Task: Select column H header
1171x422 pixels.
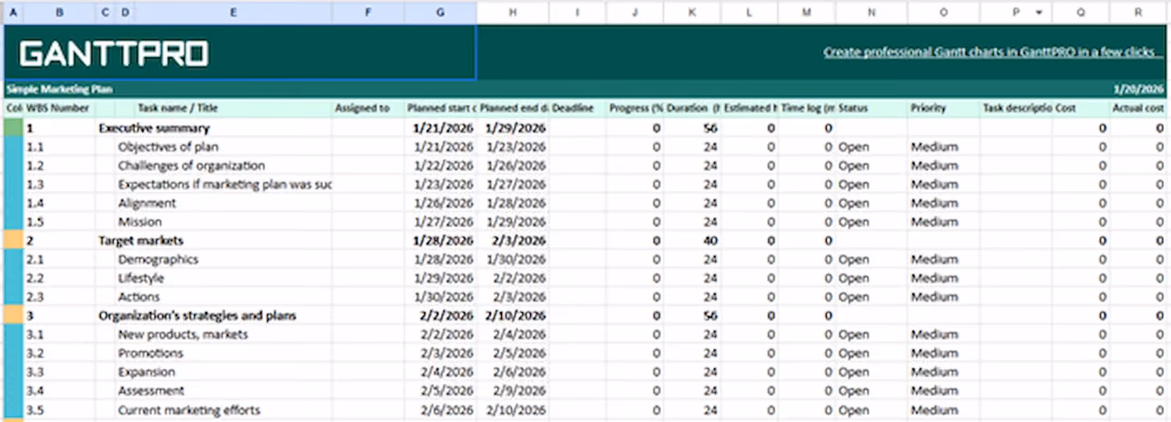Action: [x=512, y=12]
